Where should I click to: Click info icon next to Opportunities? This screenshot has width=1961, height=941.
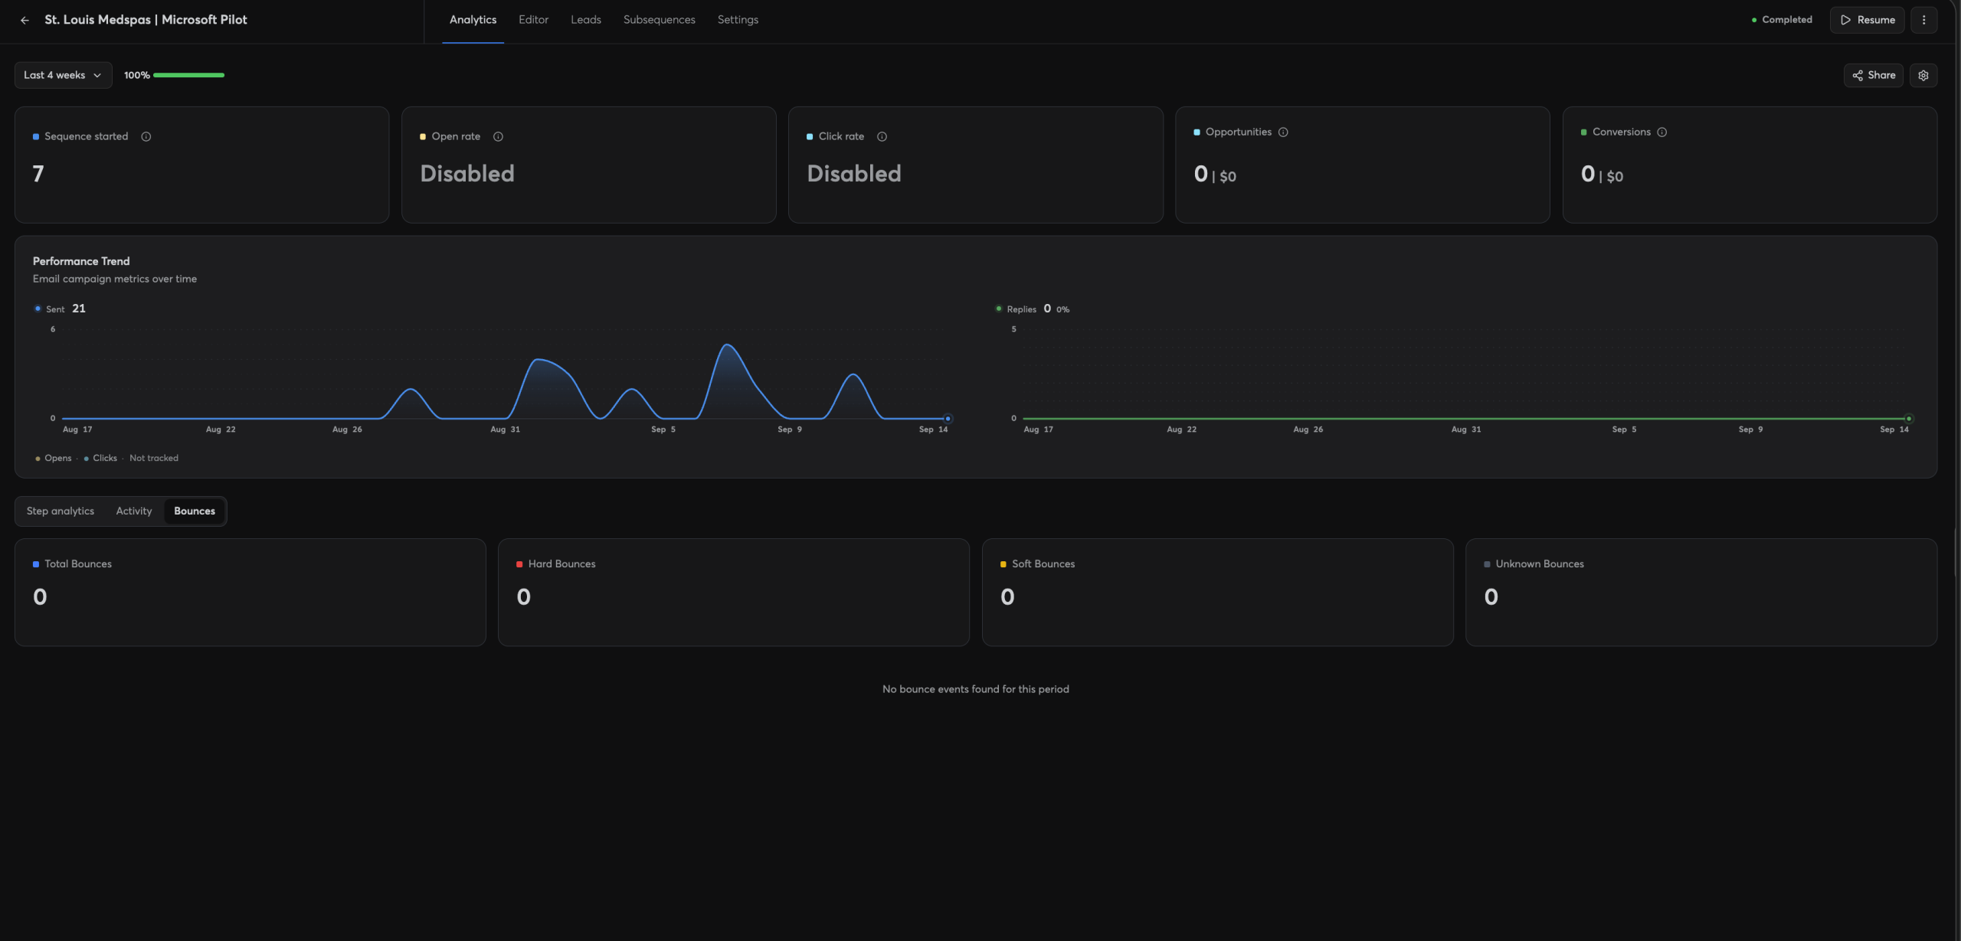(x=1283, y=132)
